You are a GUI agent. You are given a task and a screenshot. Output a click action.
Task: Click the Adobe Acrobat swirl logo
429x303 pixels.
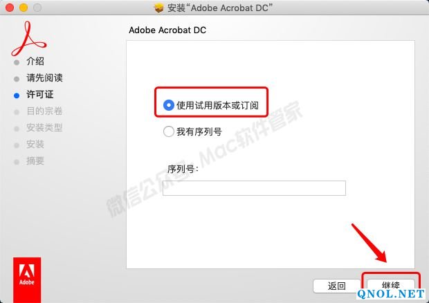(28, 39)
